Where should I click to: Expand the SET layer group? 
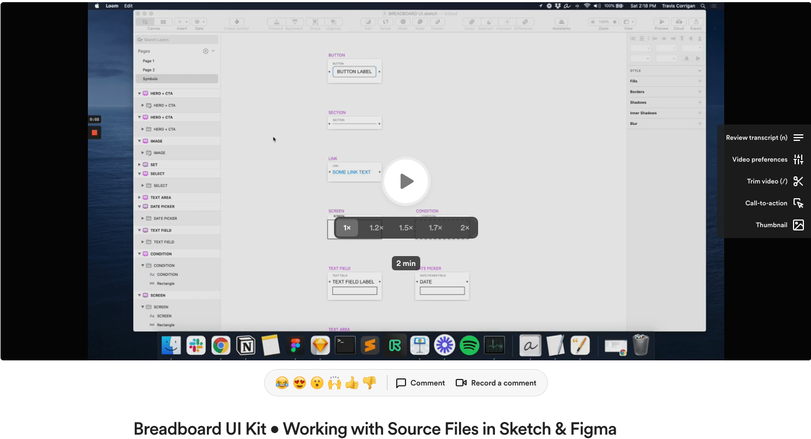click(x=140, y=164)
